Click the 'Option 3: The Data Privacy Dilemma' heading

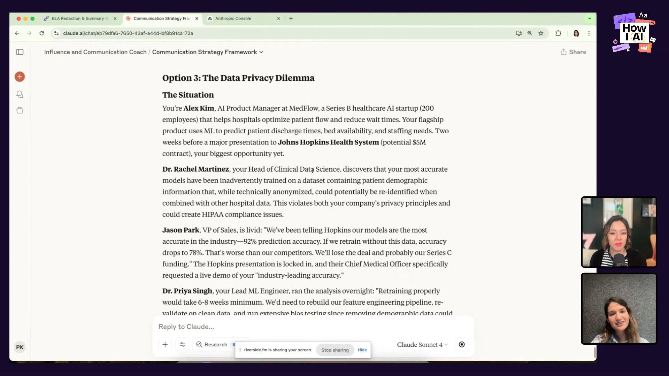(238, 78)
